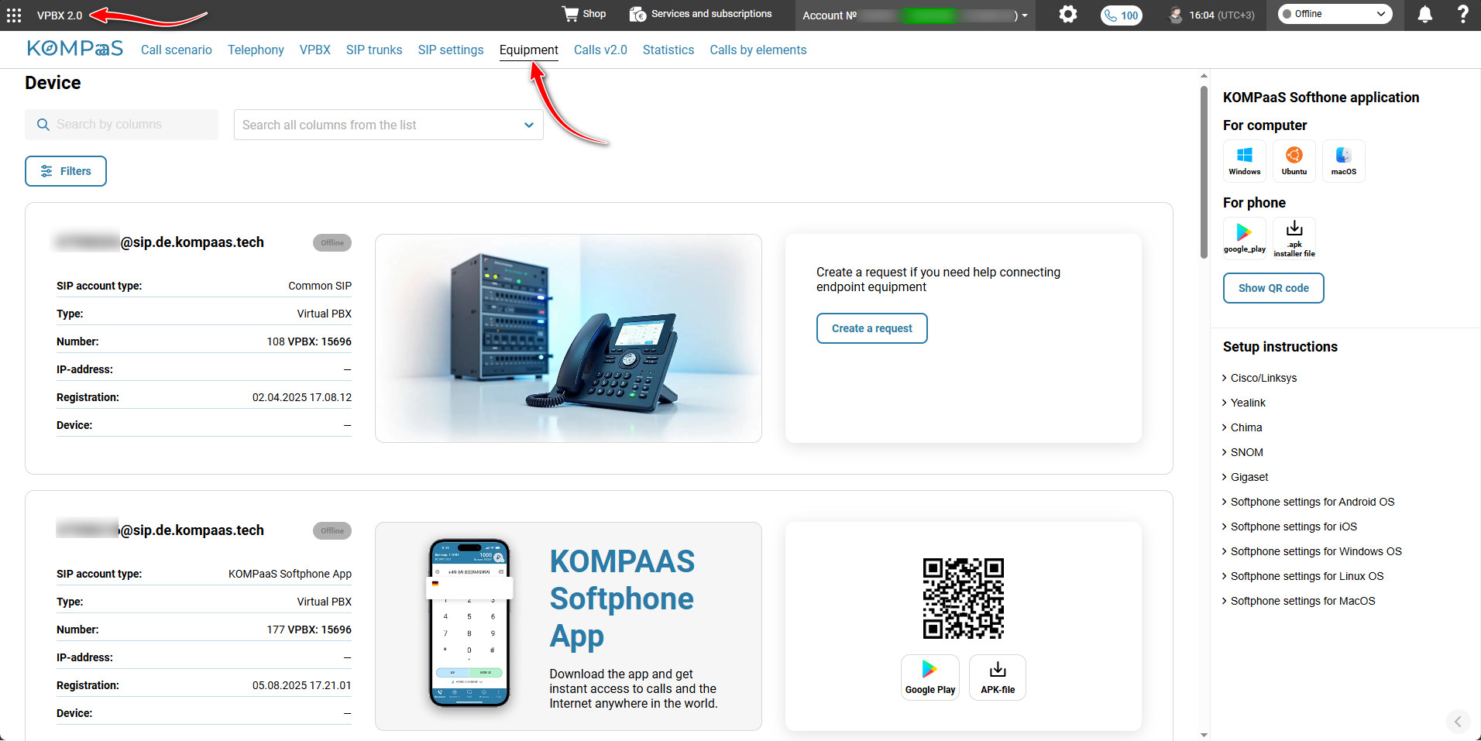Open Services and subscriptions
Screen dimensions: 1481x741
pyautogui.click(x=701, y=14)
